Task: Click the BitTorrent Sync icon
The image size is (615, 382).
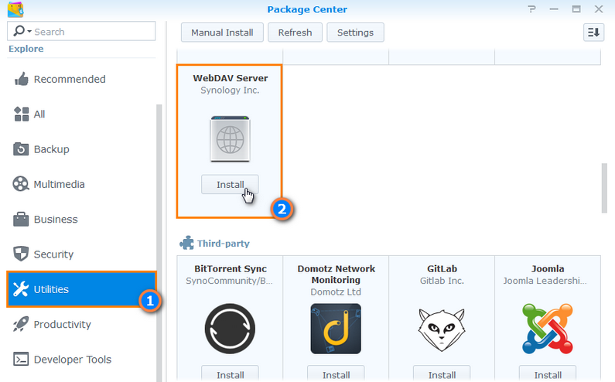Action: [x=230, y=329]
